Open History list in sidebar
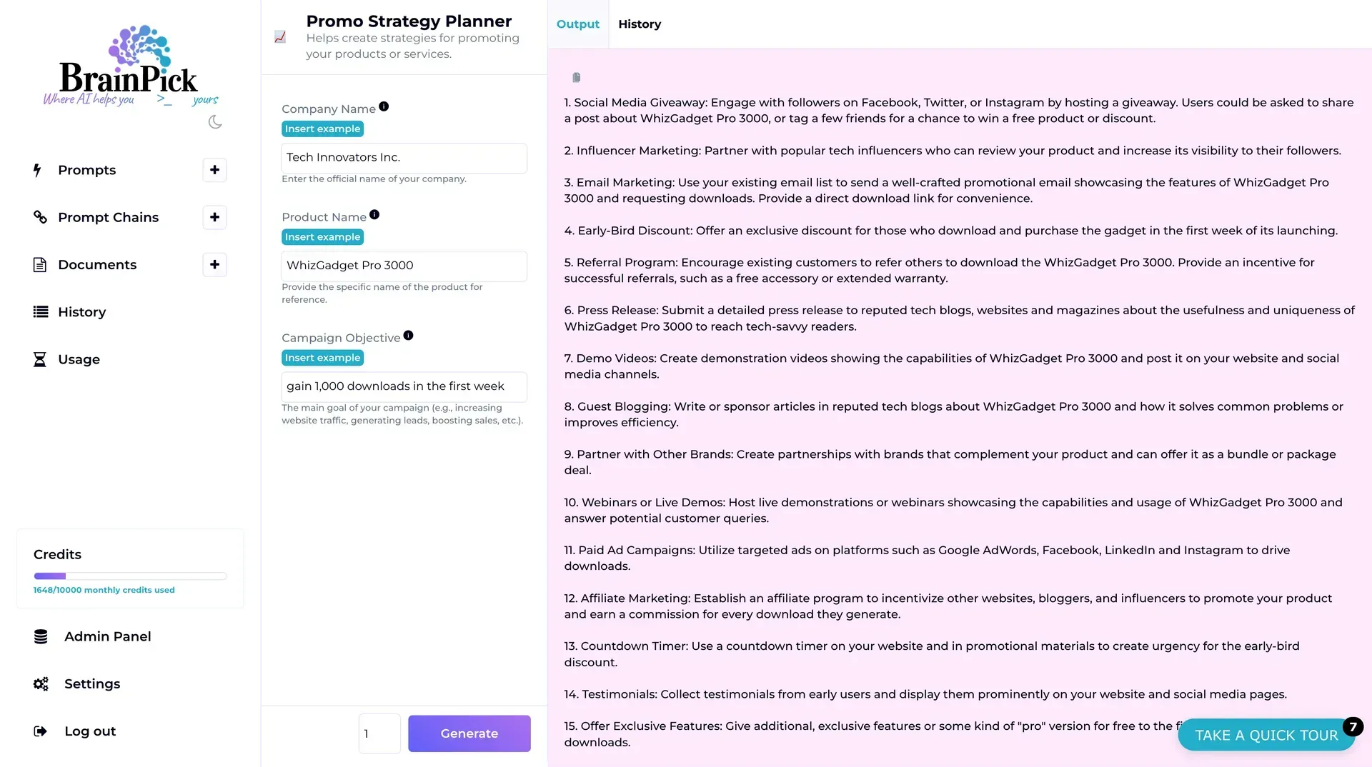The image size is (1372, 767). [81, 312]
